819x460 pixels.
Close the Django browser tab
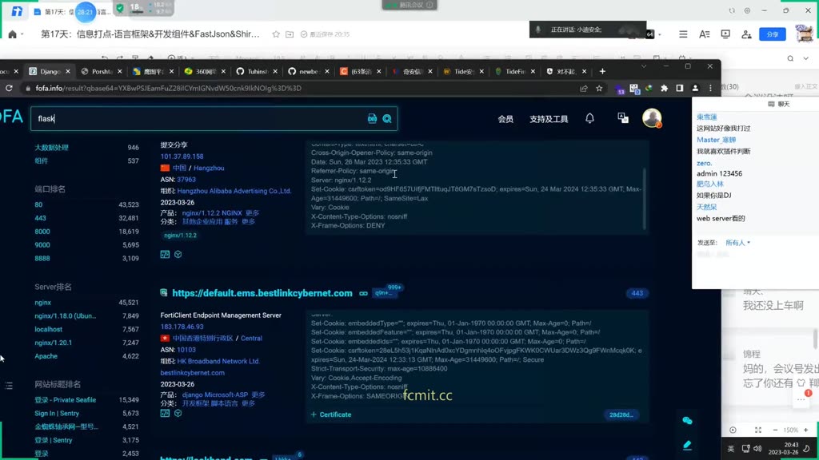[x=68, y=71]
